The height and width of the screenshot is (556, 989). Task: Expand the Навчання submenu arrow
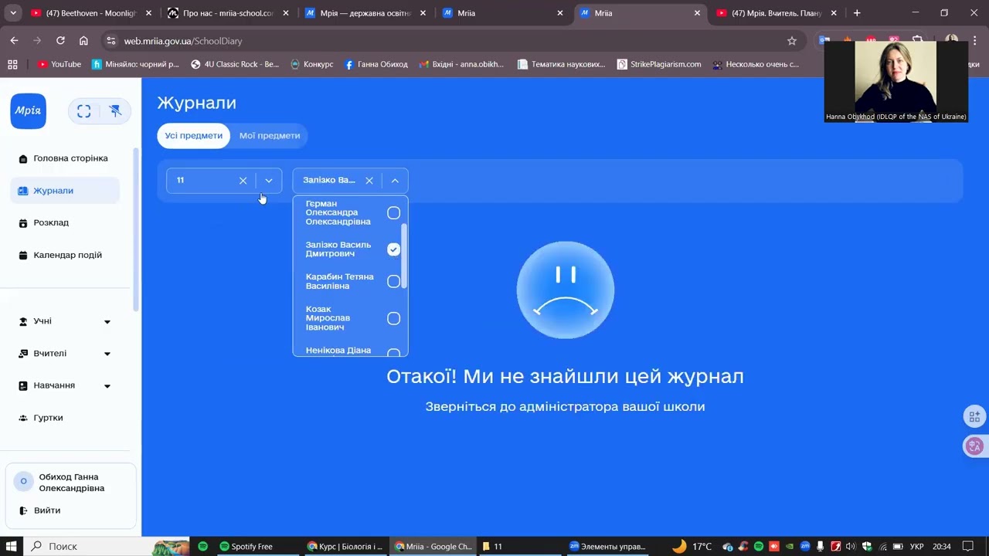[107, 385]
